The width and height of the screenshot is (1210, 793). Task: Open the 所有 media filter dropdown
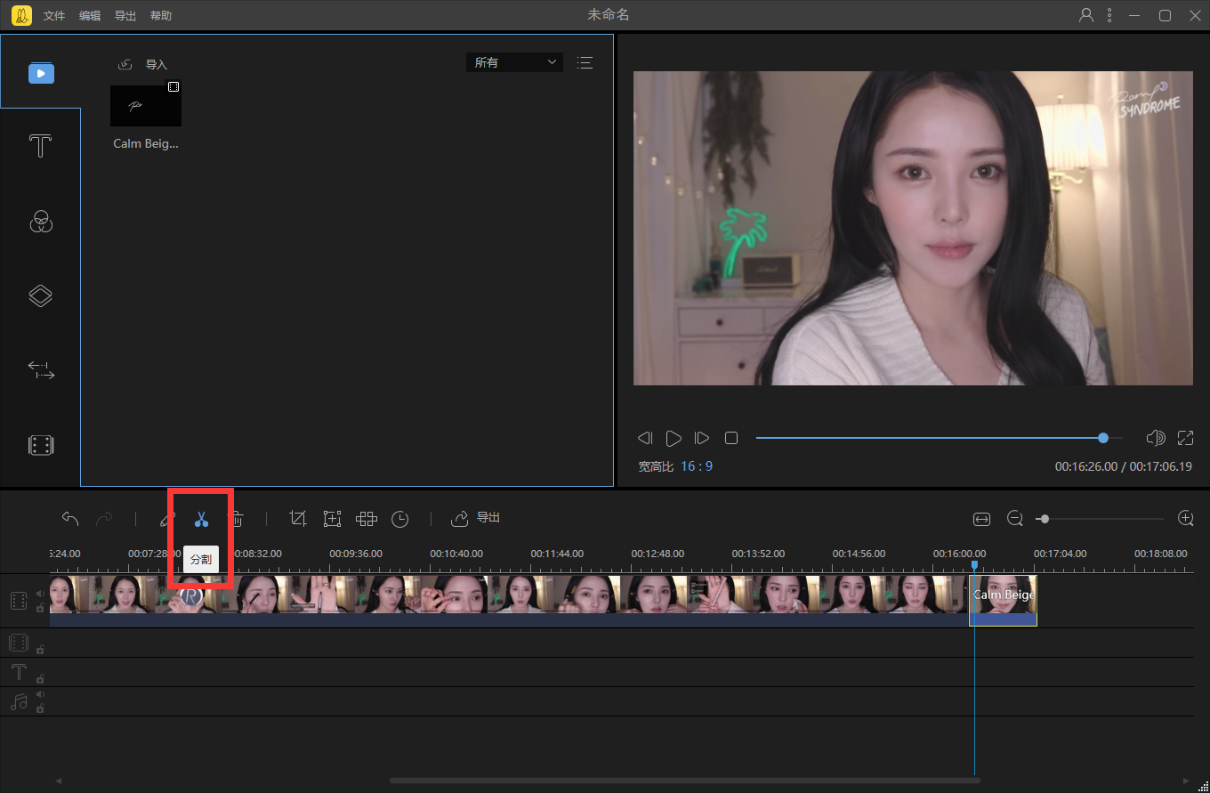514,62
